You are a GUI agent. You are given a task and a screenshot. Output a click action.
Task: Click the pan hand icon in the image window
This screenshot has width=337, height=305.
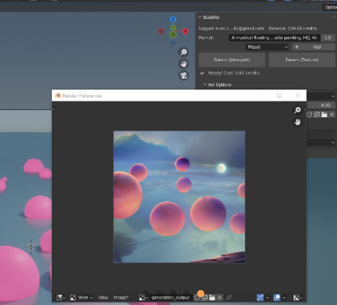(x=298, y=122)
